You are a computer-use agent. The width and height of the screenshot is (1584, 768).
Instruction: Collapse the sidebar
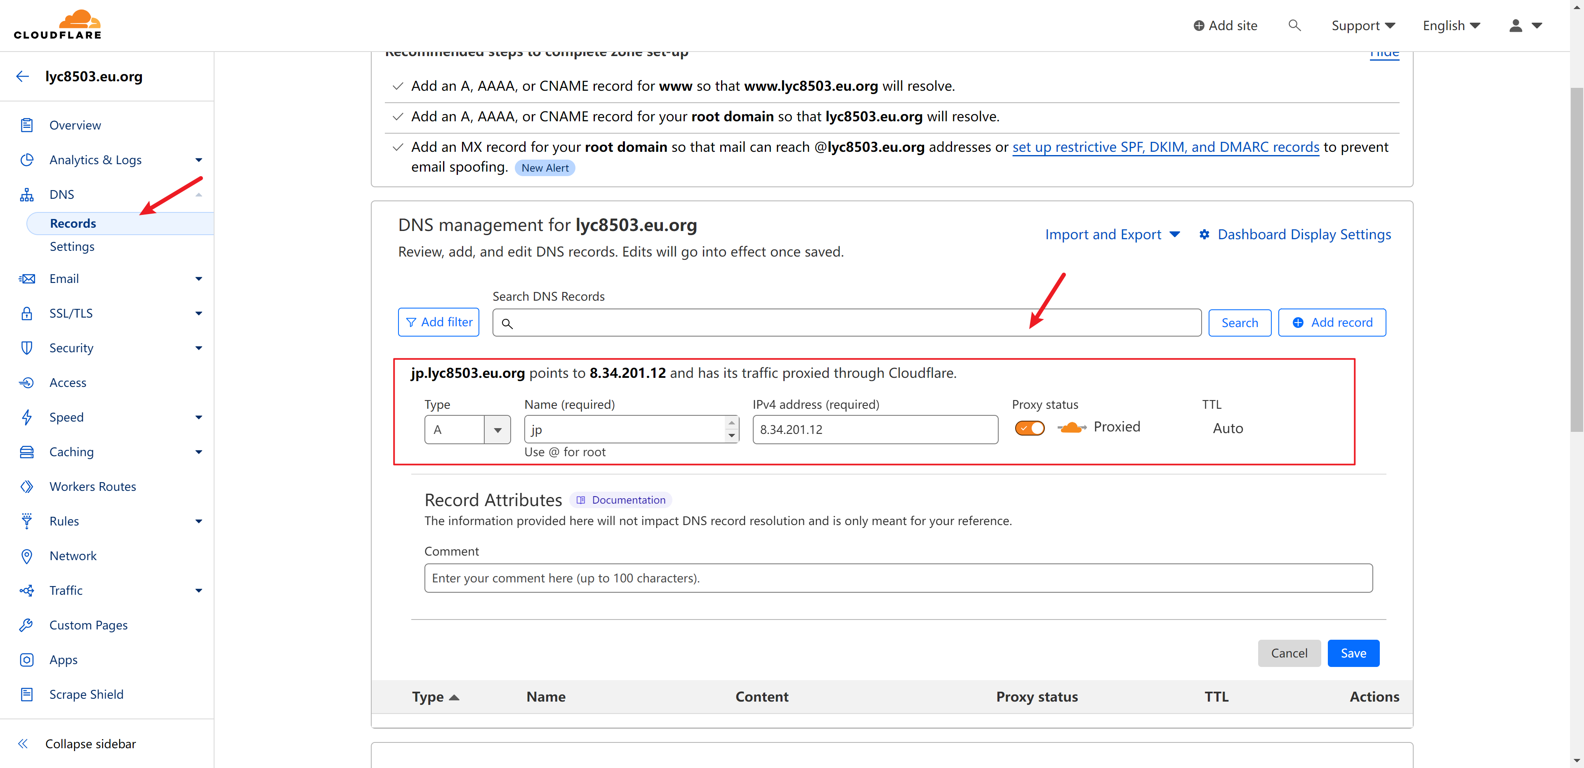click(78, 743)
